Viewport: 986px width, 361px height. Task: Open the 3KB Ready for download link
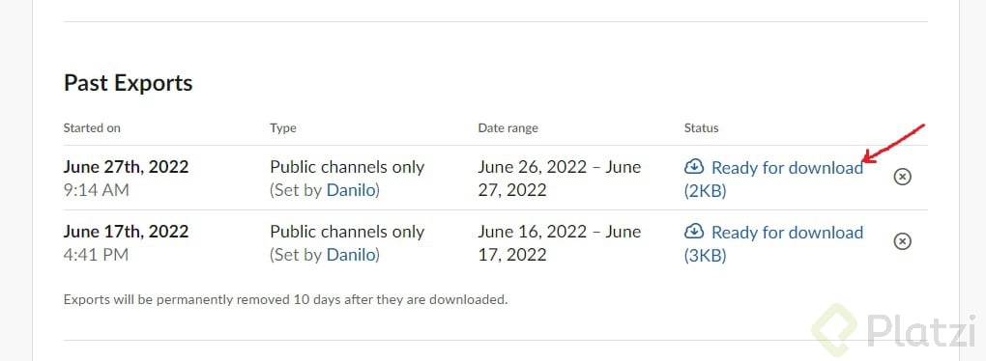[x=773, y=243]
